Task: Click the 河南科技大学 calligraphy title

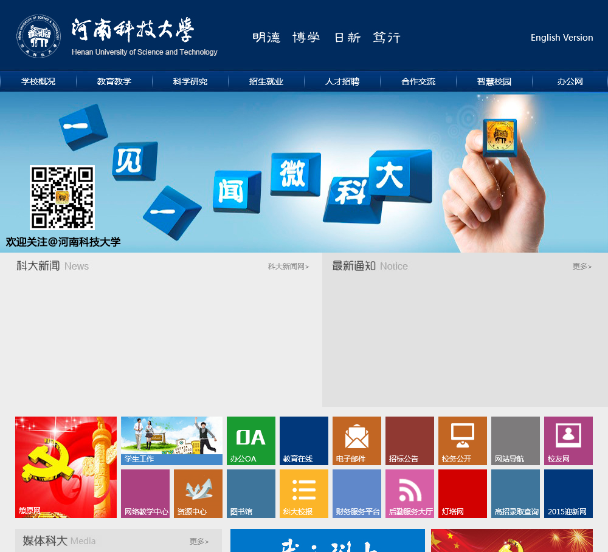Action: coord(132,29)
